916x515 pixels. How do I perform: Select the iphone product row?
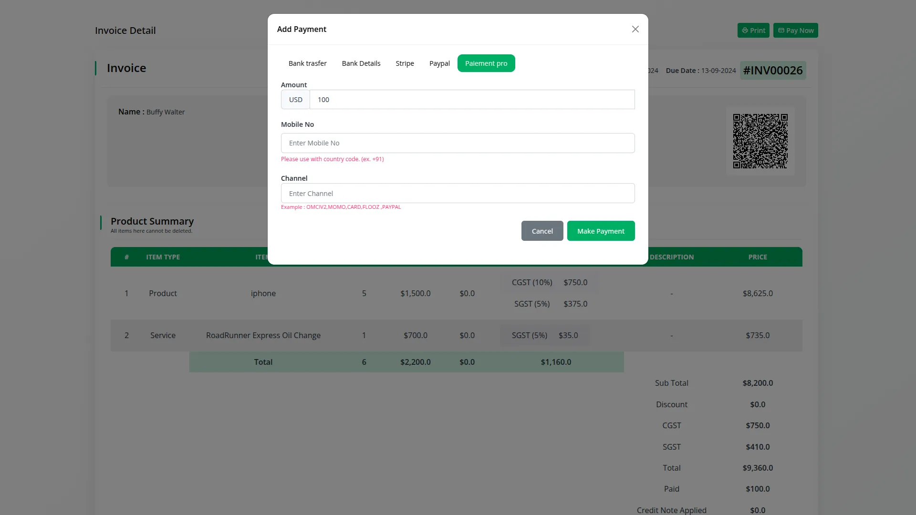coord(263,293)
